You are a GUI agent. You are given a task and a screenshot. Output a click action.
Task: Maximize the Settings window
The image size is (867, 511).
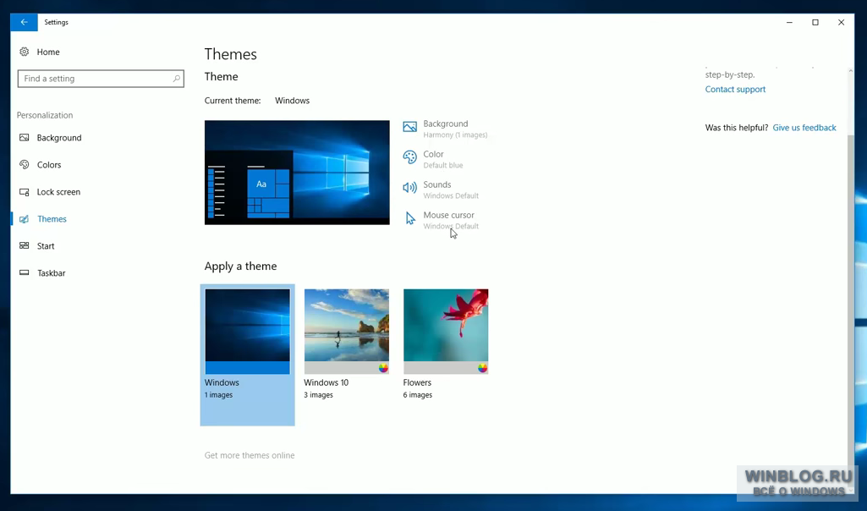(815, 22)
